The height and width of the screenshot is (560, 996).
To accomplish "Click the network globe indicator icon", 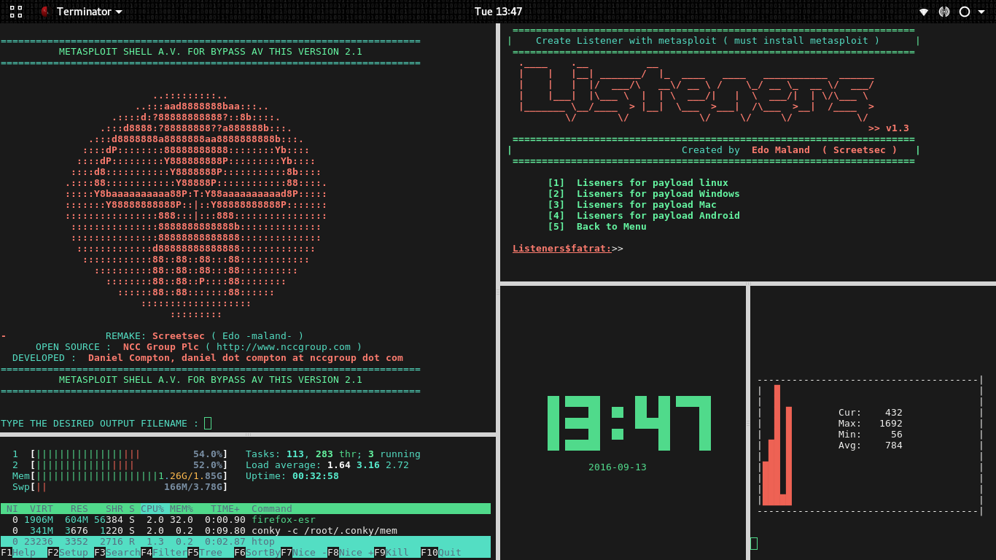I will [x=944, y=12].
